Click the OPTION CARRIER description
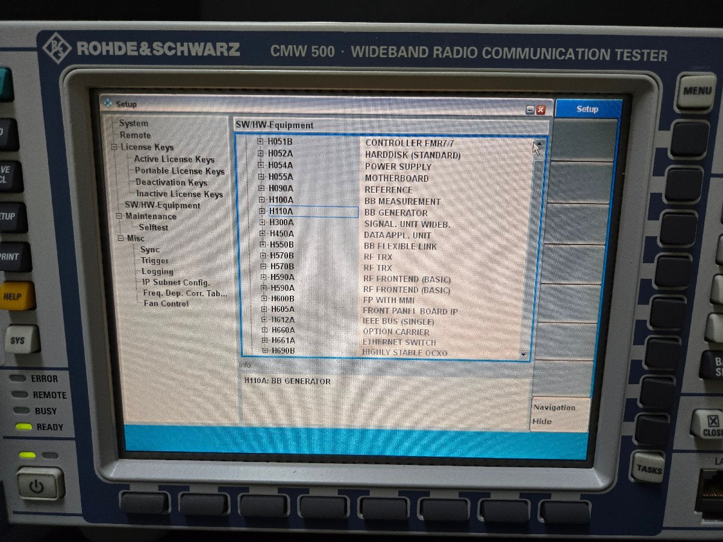The width and height of the screenshot is (723, 542). 396,332
